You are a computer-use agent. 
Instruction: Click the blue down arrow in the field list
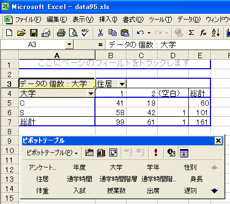click(214, 191)
